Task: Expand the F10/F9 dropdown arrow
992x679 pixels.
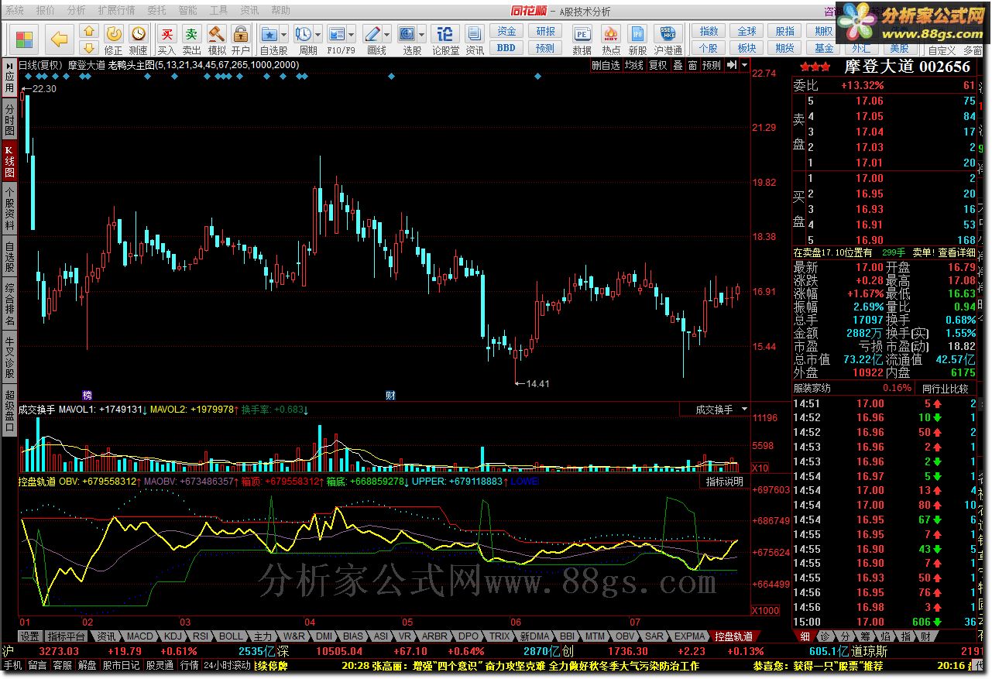Action: pos(352,35)
